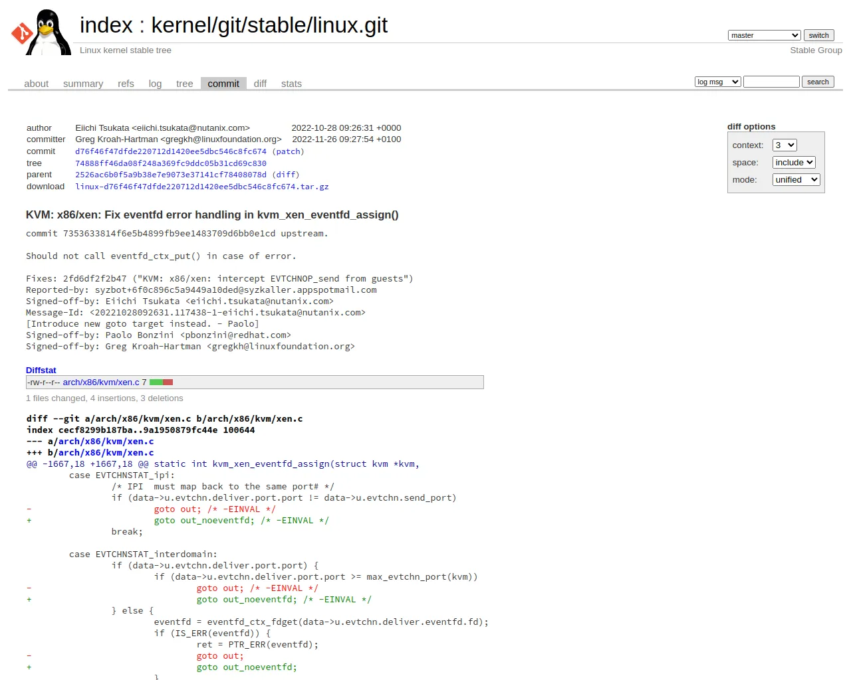
Task: Switch to the log tab
Action: pyautogui.click(x=155, y=84)
